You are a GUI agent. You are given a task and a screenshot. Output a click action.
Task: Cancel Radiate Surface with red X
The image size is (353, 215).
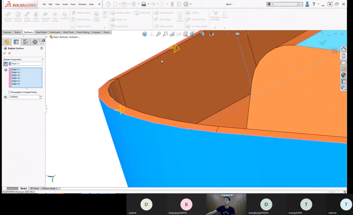(9, 53)
